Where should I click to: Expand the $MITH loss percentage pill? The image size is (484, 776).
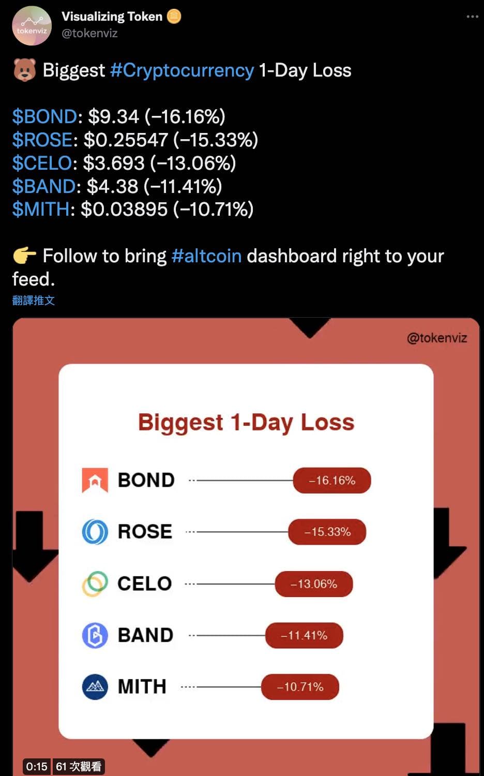click(300, 687)
